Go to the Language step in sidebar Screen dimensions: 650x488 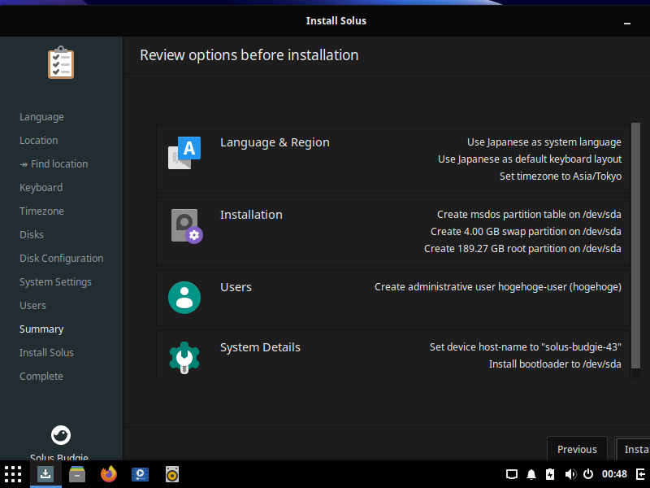[42, 117]
